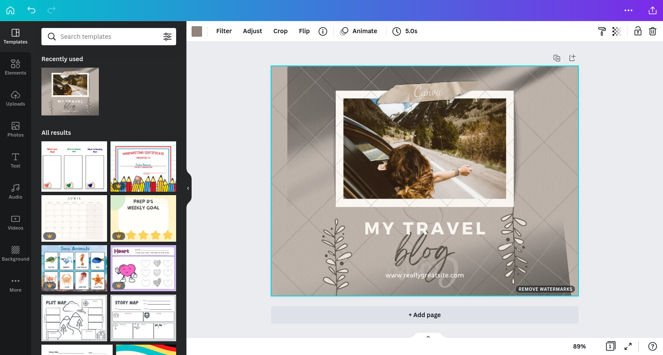The height and width of the screenshot is (355, 663).
Task: Open the template search filter settings
Action: coord(167,37)
